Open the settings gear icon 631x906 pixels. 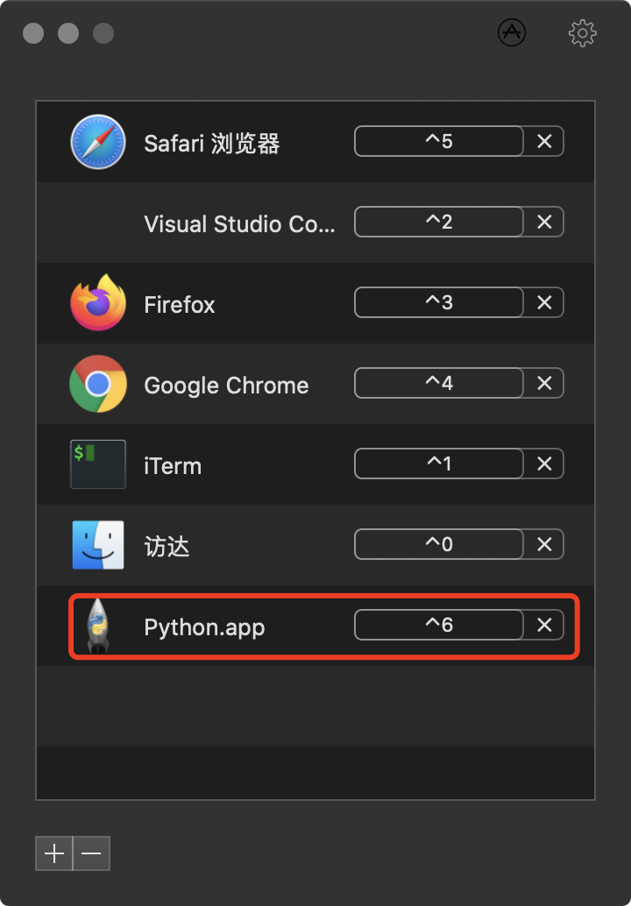[x=582, y=32]
